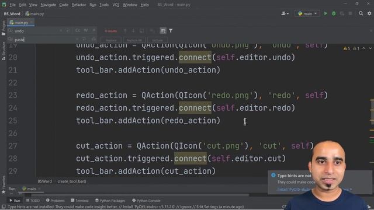This screenshot has height=210, width=374.
Task: Toggle Match Case (Cc) in find bar
Action: (78, 30)
